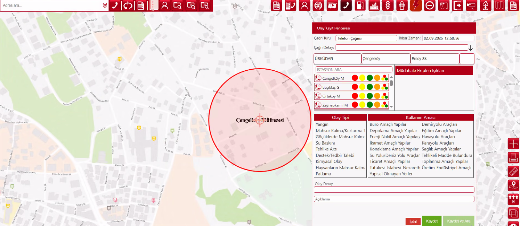
Task: Click the orange light for Zeynepkamil M
Action: (x=377, y=105)
